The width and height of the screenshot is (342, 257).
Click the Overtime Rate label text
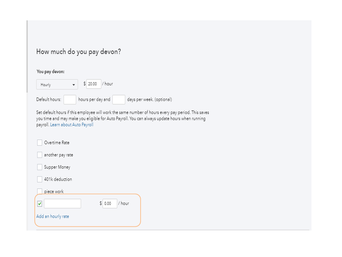pyautogui.click(x=57, y=143)
